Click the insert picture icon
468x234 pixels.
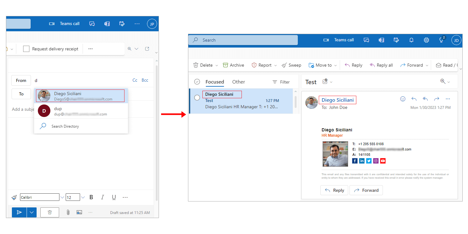tap(79, 212)
